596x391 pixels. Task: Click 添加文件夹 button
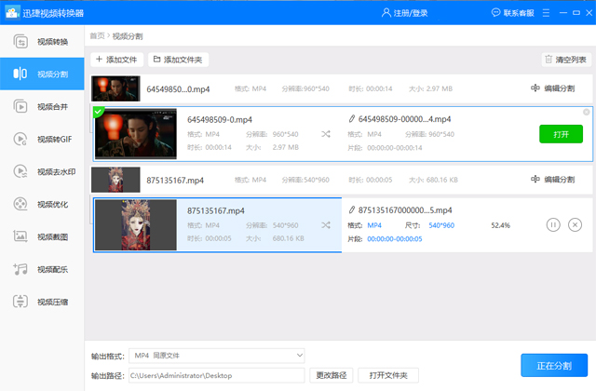[178, 60]
